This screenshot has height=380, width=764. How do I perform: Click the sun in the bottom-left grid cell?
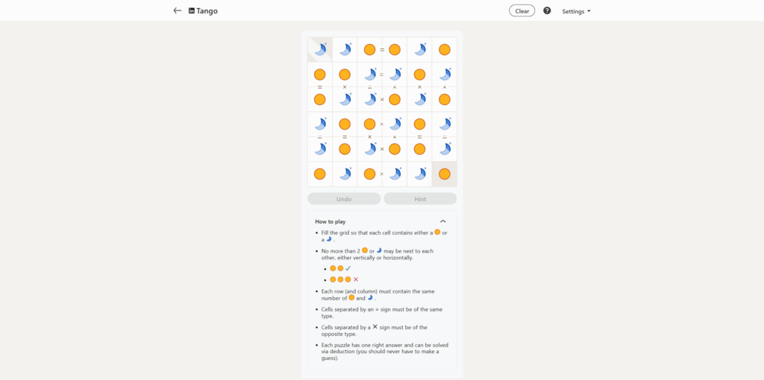tap(320, 174)
